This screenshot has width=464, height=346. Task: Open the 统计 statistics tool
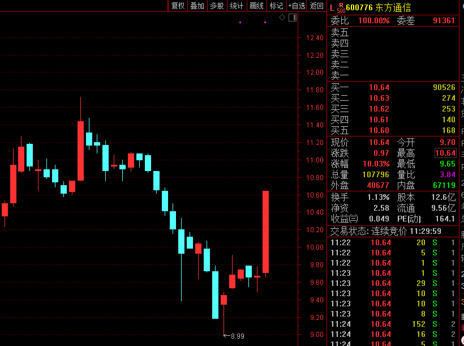(x=237, y=6)
